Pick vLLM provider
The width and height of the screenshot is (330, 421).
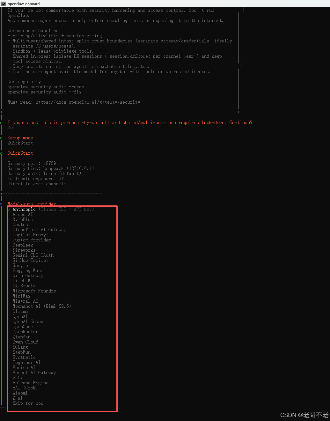[18, 378]
